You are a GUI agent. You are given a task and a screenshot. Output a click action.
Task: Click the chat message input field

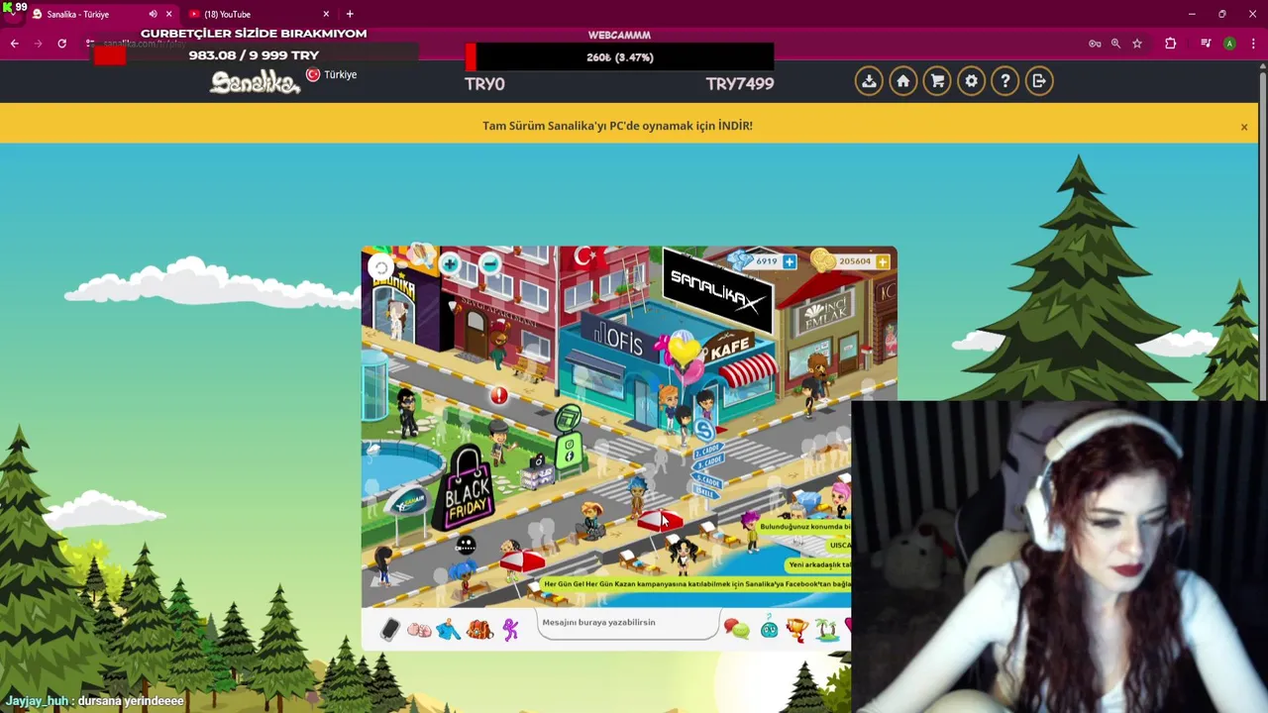626,623
